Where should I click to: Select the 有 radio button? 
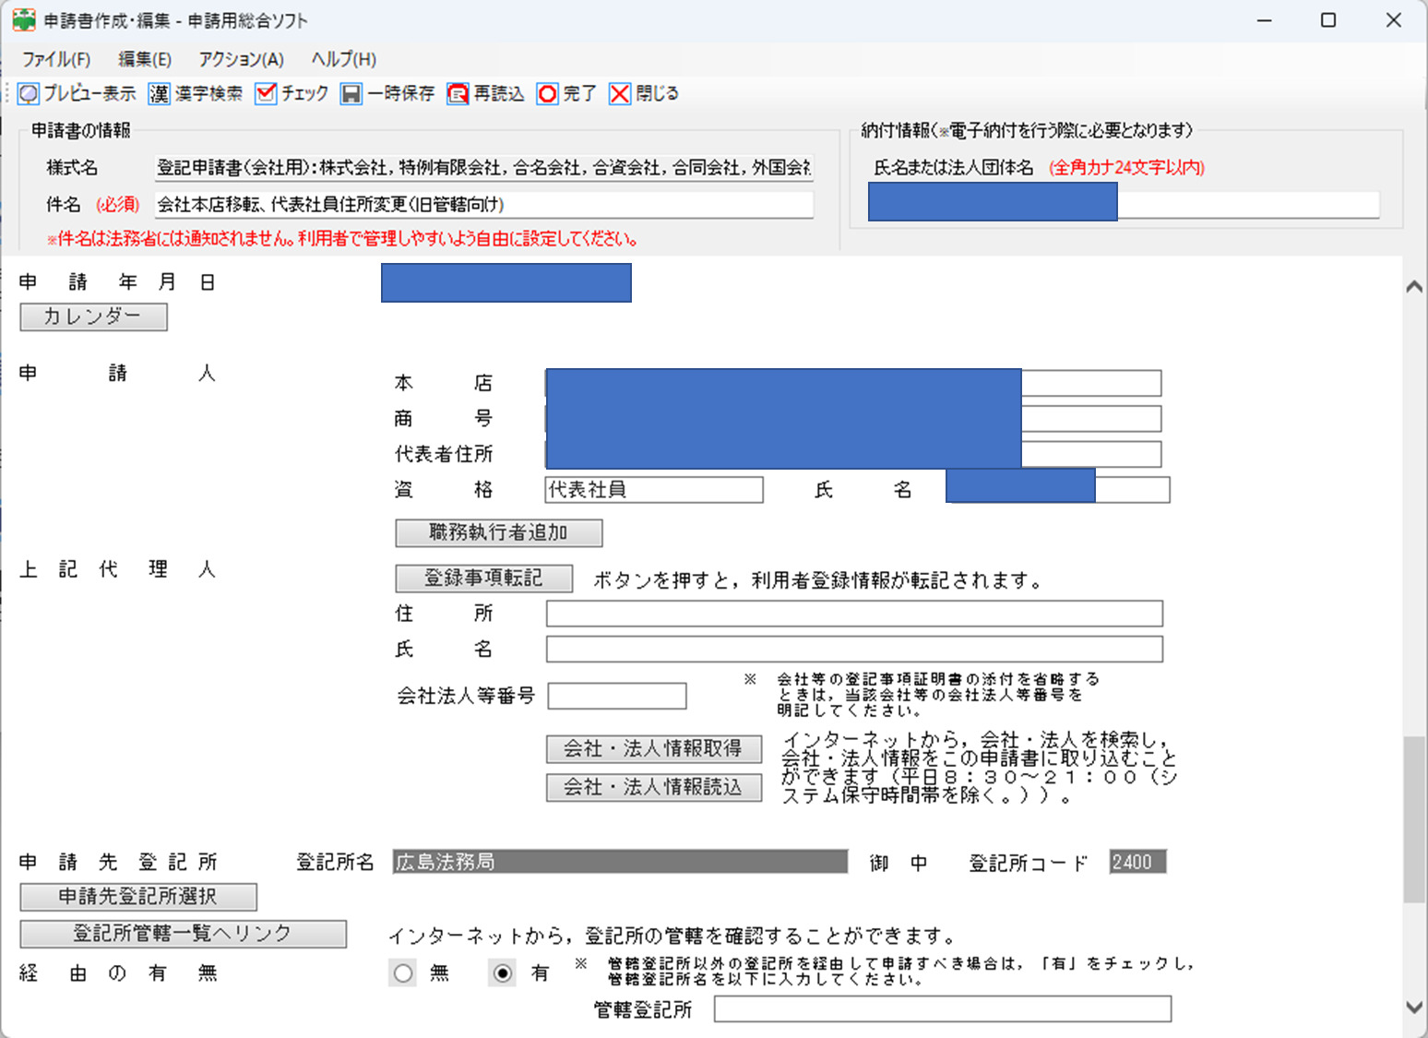tap(502, 972)
